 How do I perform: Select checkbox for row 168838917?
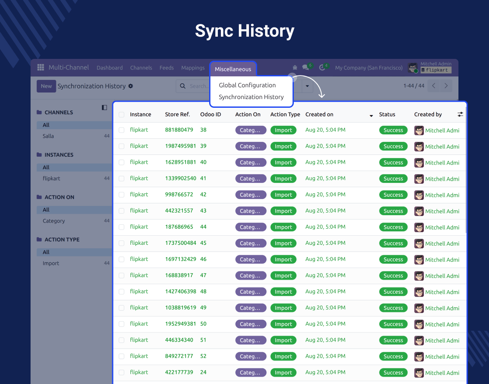point(122,275)
